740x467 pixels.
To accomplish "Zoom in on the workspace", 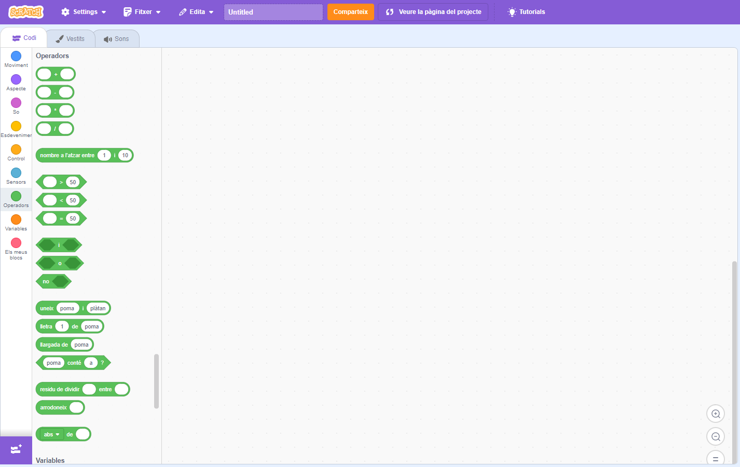I will coord(716,414).
